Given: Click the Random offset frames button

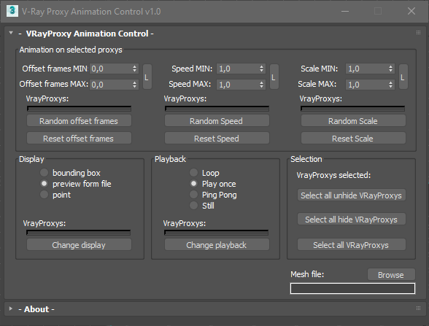Looking at the screenshot, I should coord(79,120).
